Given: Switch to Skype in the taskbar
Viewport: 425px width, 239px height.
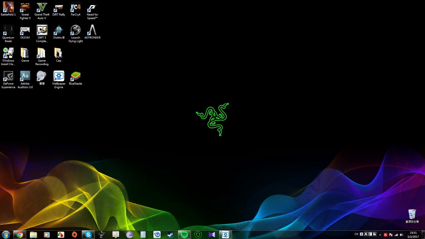Looking at the screenshot, I should (x=88, y=235).
